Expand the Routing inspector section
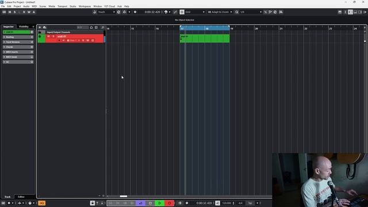Image resolution: width=368 pixels, height=207 pixels. pyautogui.click(x=18, y=37)
